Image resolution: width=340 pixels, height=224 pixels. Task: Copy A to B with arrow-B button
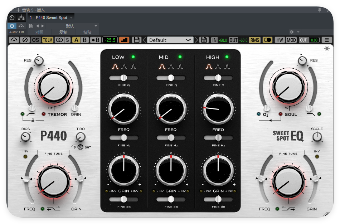[96, 40]
